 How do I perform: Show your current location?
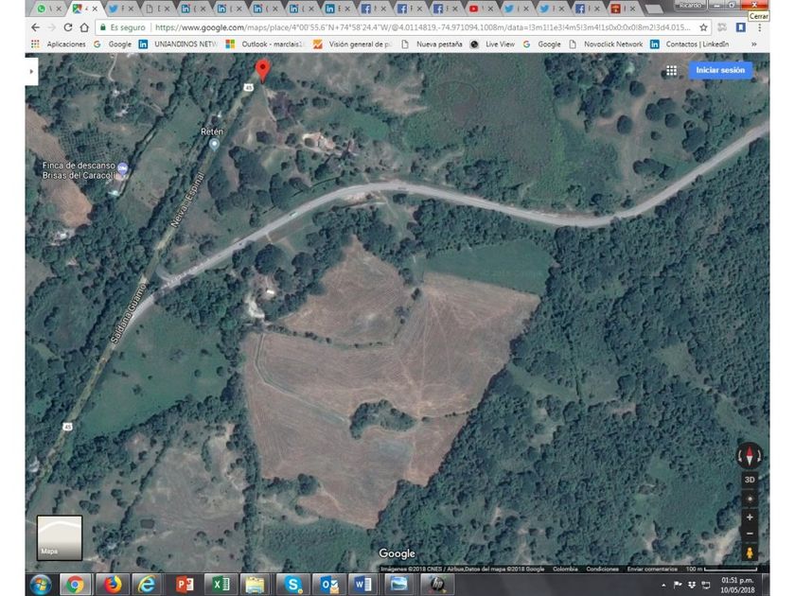tap(750, 499)
